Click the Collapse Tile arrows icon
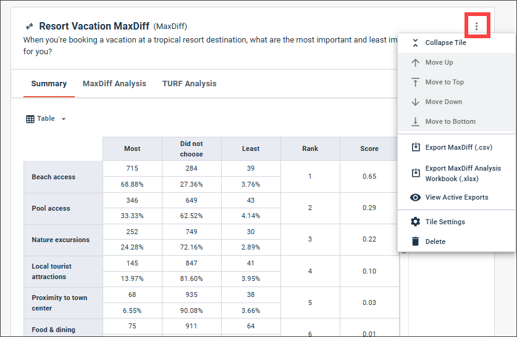Image resolution: width=517 pixels, height=337 pixels. pos(416,43)
